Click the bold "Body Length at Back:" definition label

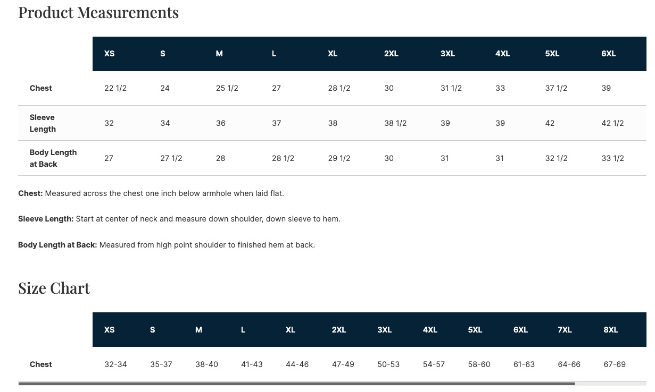pos(57,245)
